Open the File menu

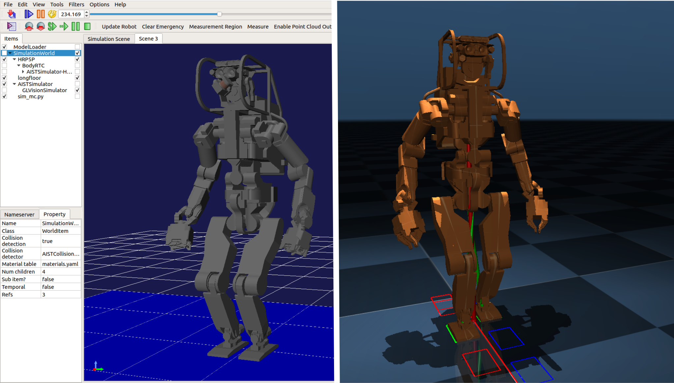coord(8,4)
